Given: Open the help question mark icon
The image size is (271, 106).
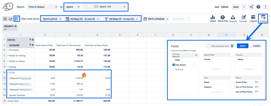Looking at the screenshot, I should coord(258,7).
